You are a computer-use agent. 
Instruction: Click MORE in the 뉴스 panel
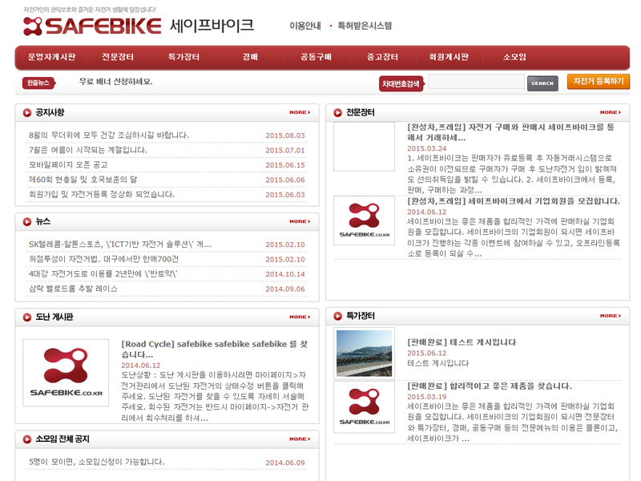click(x=300, y=222)
